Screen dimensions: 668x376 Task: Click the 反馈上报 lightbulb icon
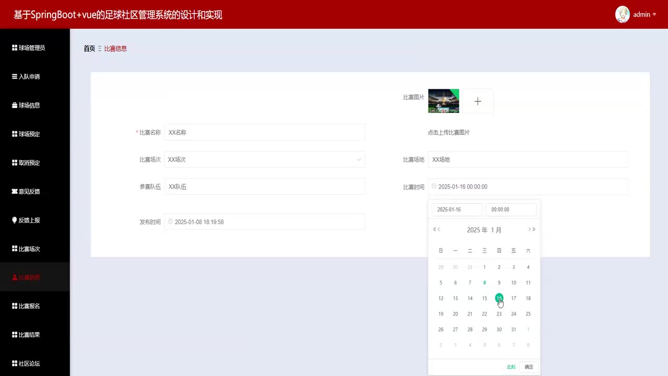point(15,220)
